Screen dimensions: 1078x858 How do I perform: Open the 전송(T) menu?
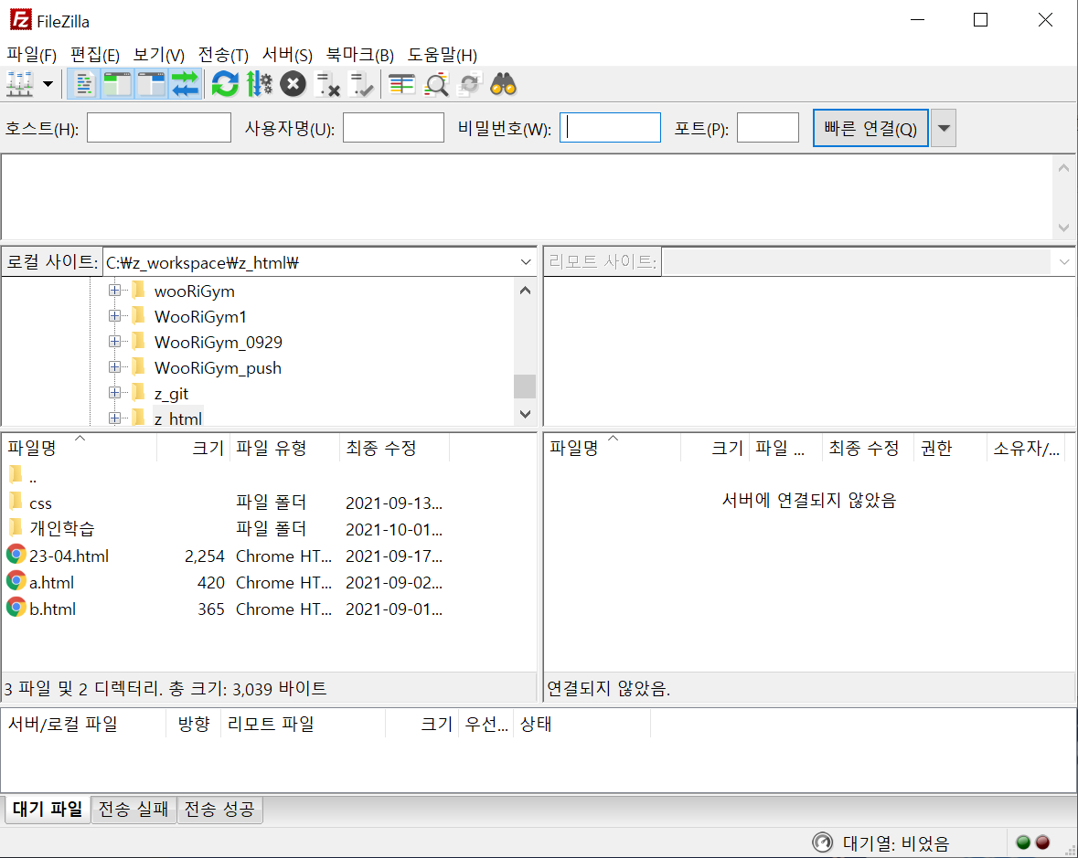[x=223, y=54]
